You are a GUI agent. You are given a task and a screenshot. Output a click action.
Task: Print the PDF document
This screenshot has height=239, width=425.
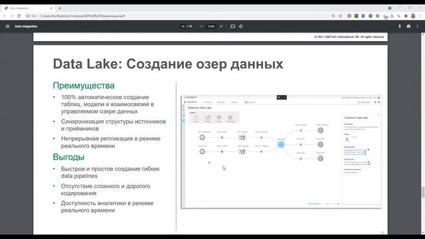pyautogui.click(x=408, y=27)
